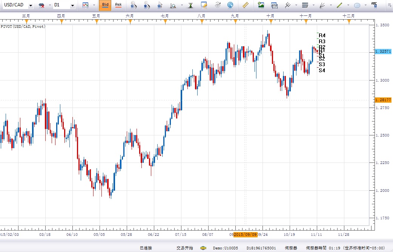Click the orange marker under 十月

click(271, 21)
